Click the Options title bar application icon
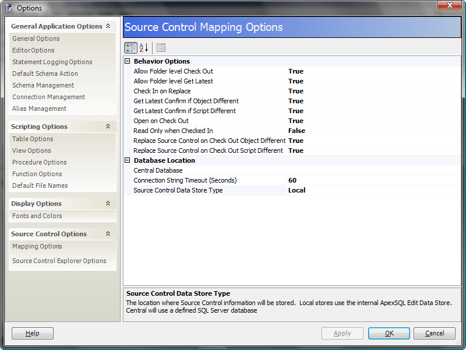The height and width of the screenshot is (350, 466). (x=8, y=8)
